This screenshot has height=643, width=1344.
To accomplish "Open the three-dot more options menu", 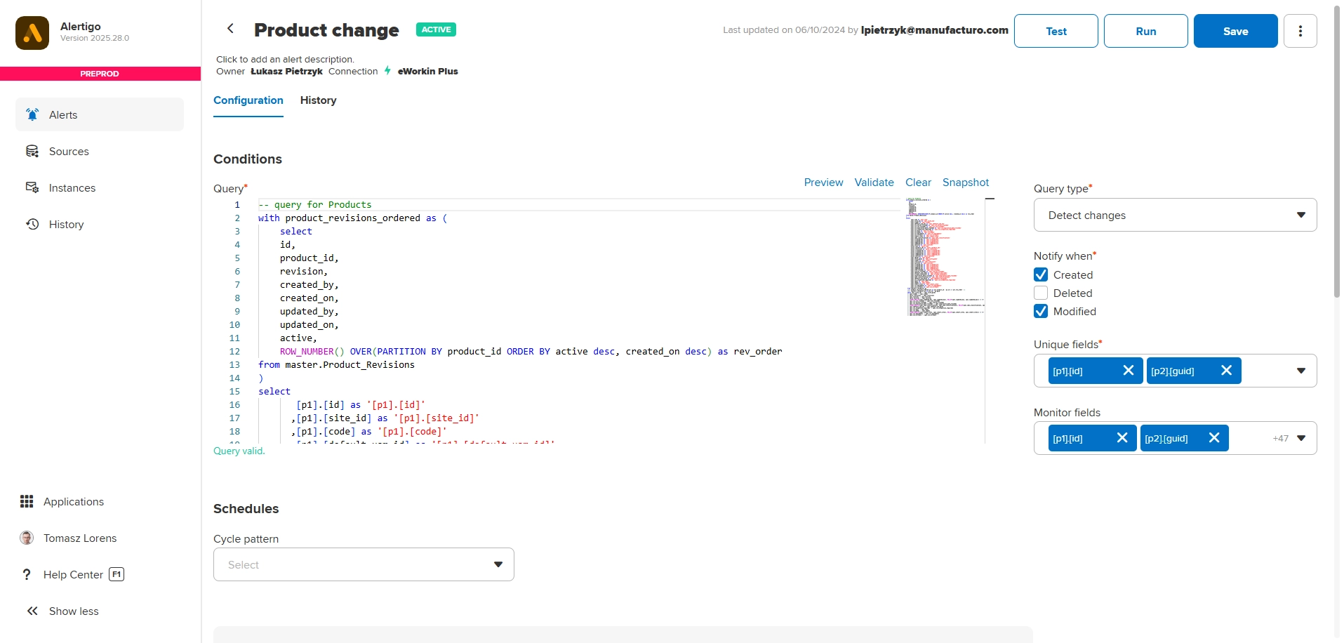I will click(x=1300, y=31).
